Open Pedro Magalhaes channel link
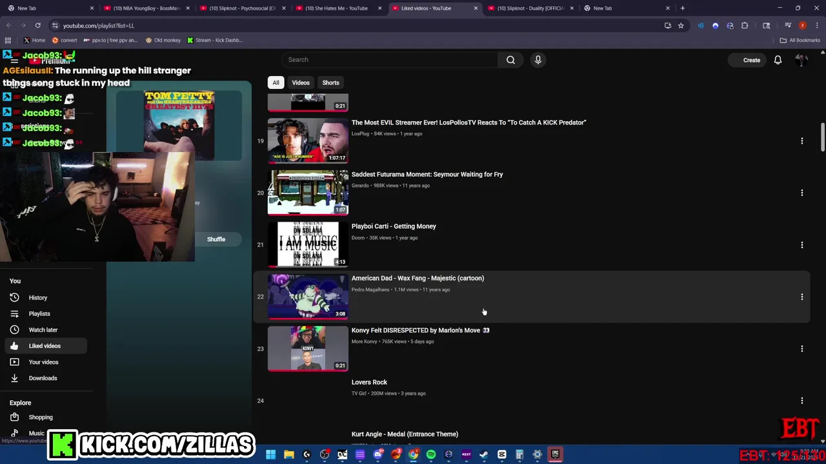 pyautogui.click(x=370, y=289)
